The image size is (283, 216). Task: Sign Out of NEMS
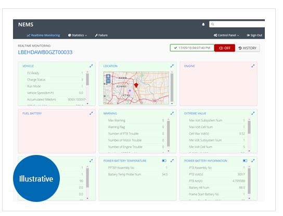tap(254, 35)
